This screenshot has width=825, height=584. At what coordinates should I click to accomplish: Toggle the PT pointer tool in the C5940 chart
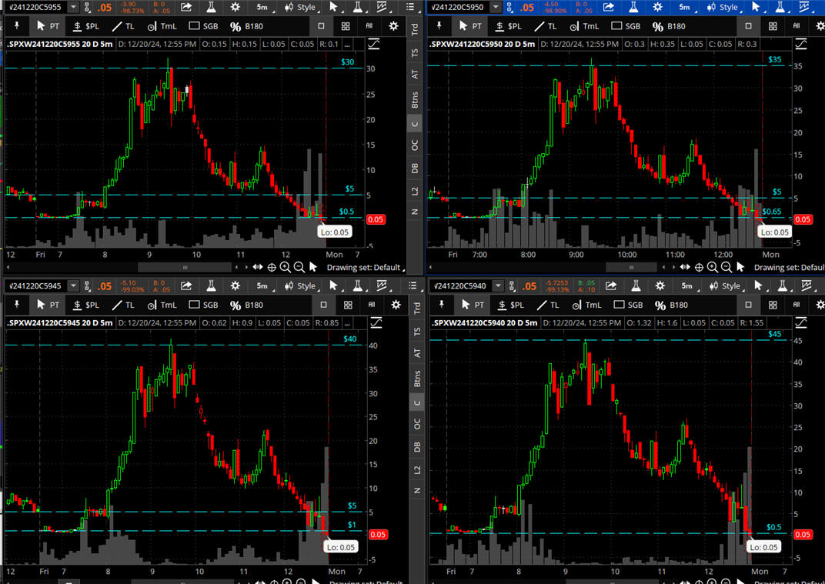click(x=473, y=305)
